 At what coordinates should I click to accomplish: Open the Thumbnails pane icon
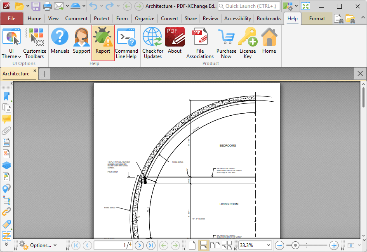pyautogui.click(x=7, y=108)
